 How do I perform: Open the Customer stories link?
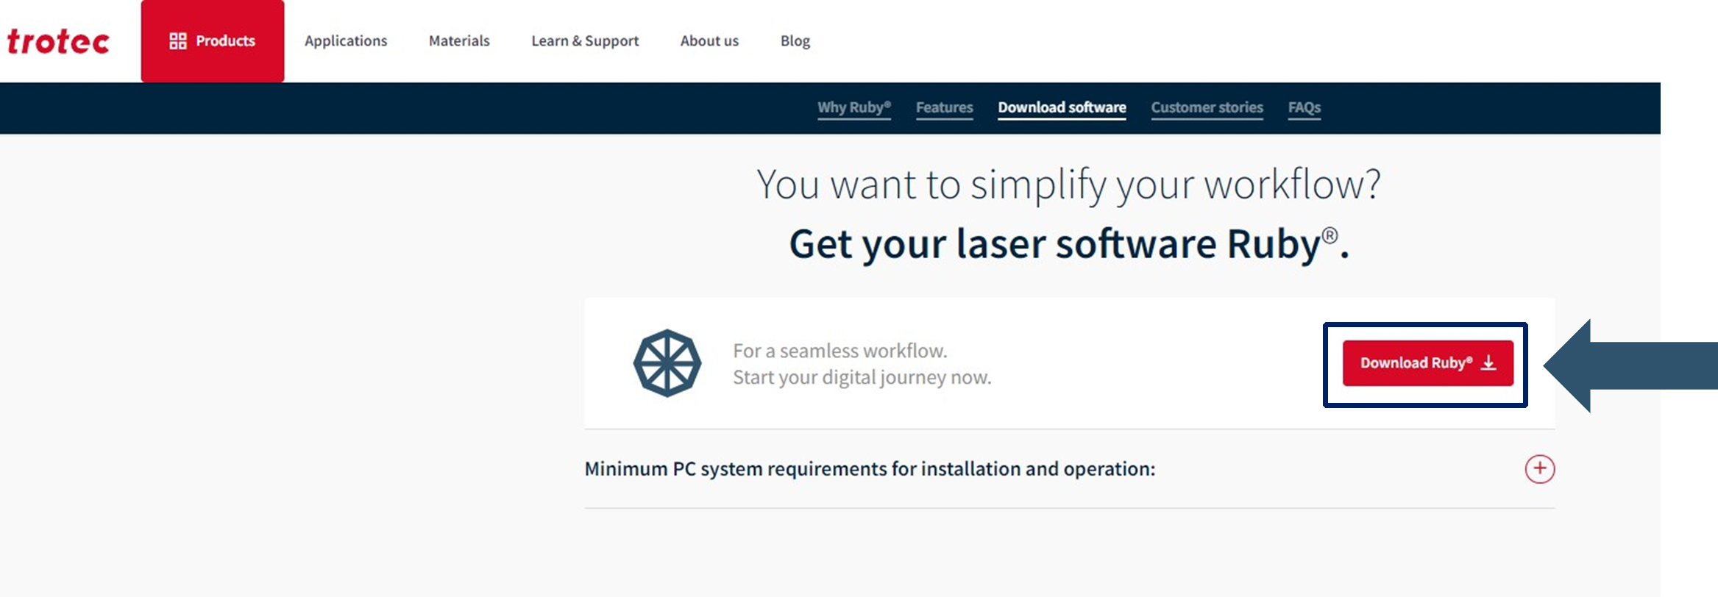tap(1207, 107)
